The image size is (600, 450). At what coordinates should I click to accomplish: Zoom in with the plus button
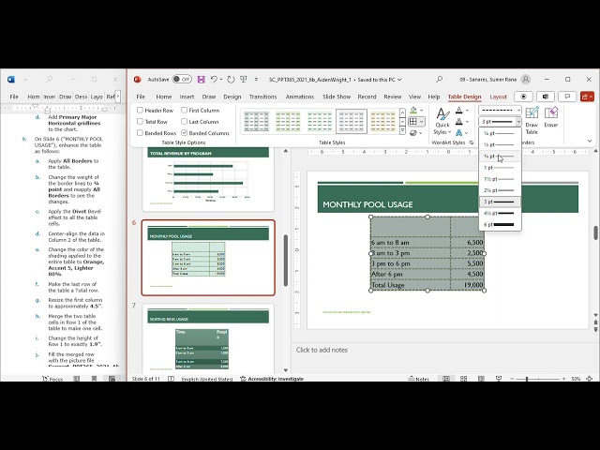(x=563, y=379)
